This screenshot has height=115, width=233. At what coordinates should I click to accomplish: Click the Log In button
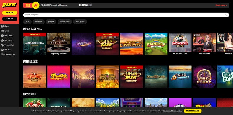(x=10, y=19)
